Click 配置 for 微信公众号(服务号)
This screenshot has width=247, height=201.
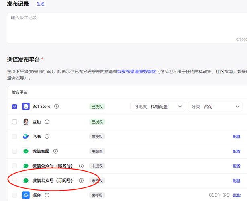(x=237, y=166)
